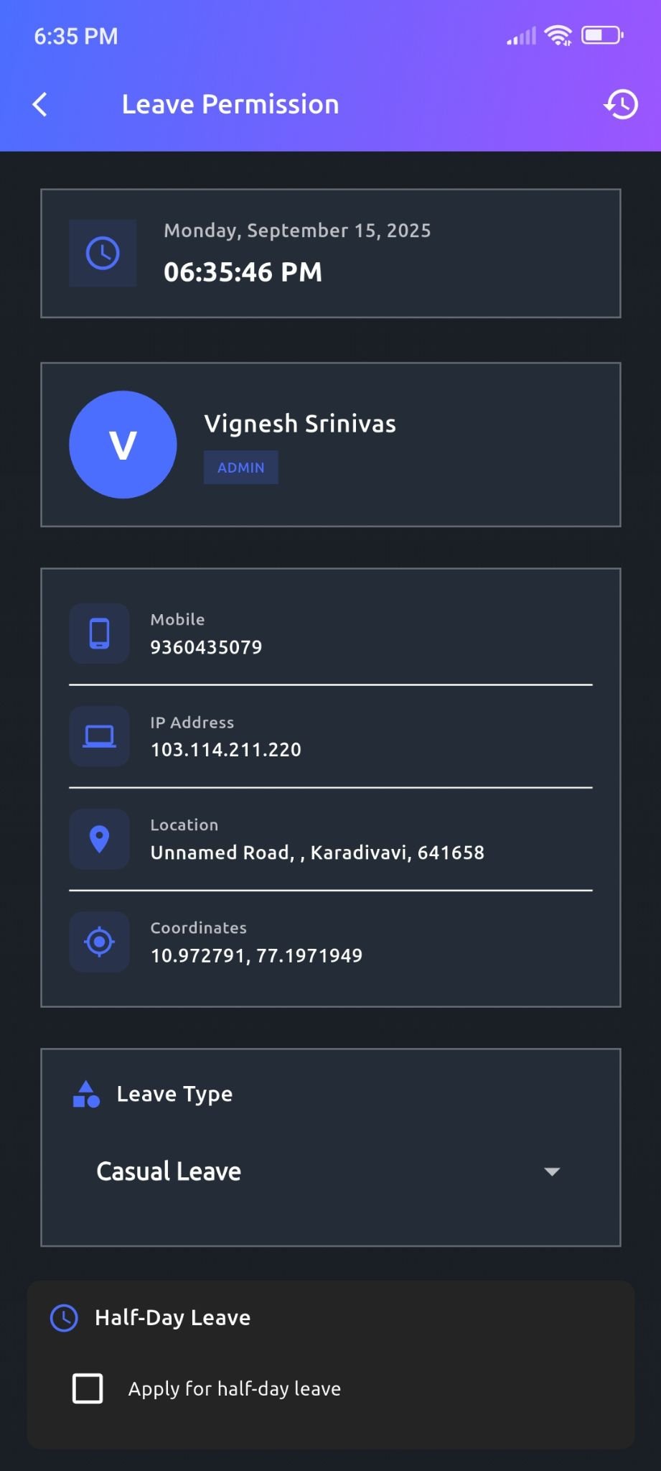Open the Casual Leave dropdown arrow

pos(551,1171)
